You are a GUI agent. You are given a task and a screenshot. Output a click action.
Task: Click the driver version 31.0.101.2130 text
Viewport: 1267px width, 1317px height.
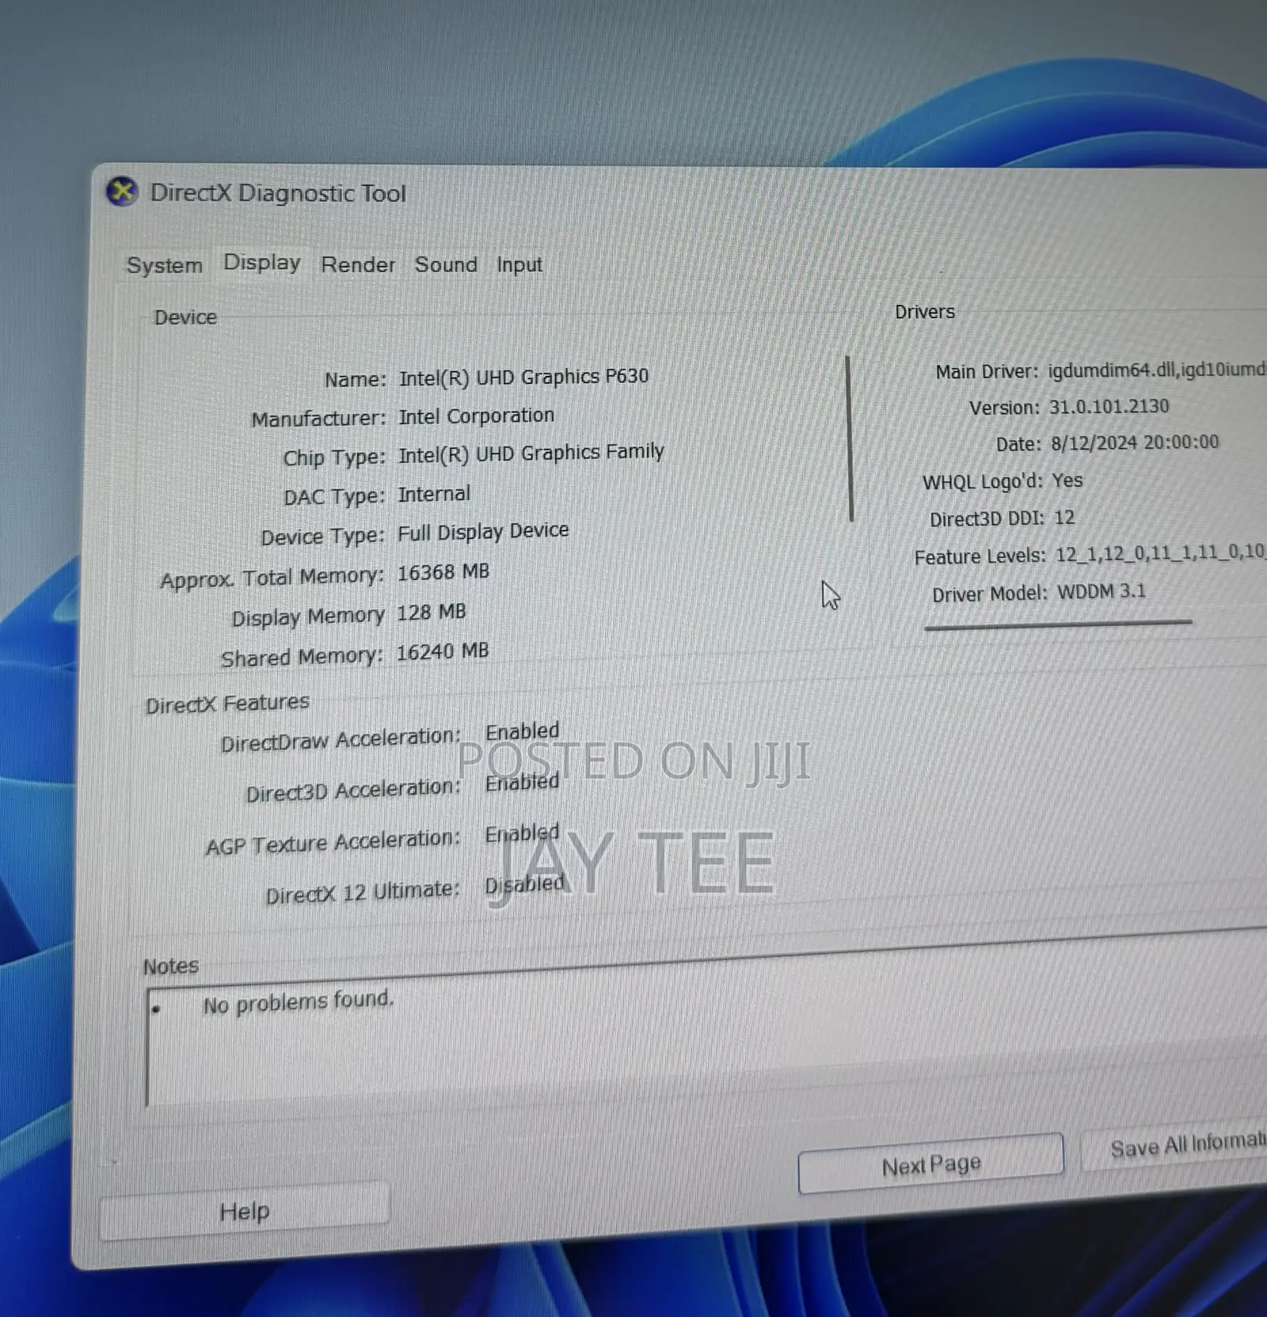[1109, 407]
